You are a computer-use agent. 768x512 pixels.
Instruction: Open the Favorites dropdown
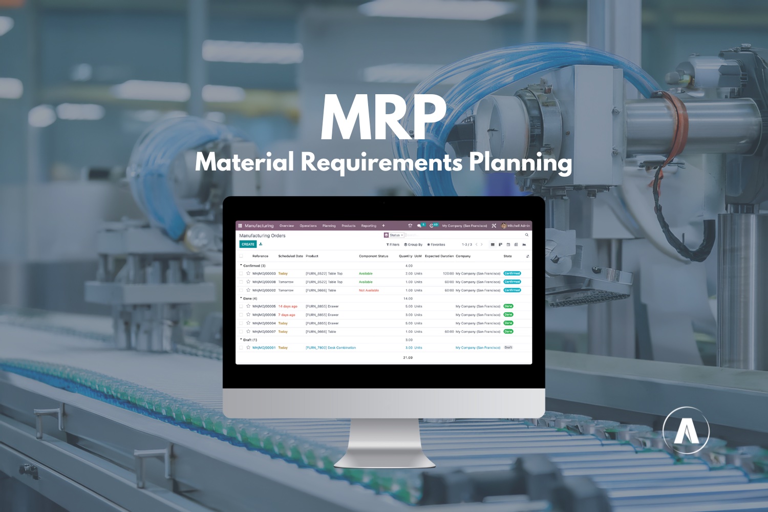[436, 245]
